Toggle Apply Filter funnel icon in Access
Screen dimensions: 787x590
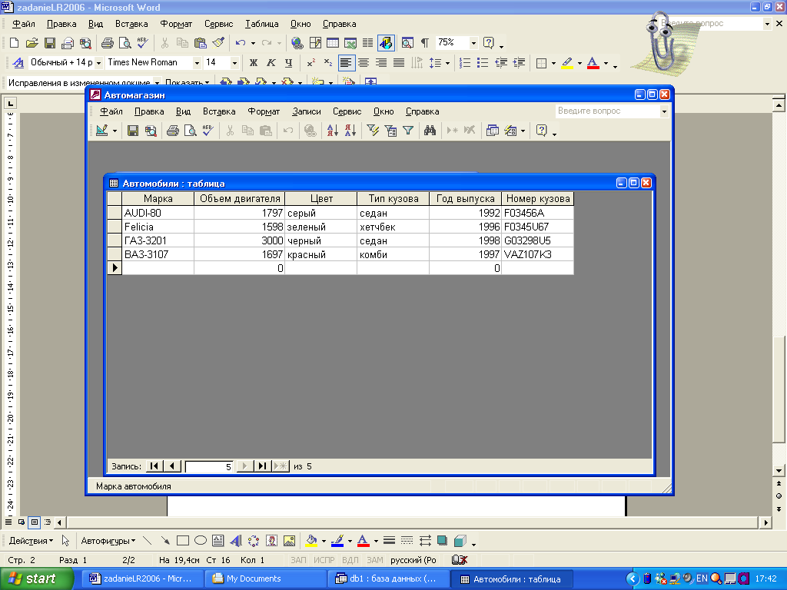pyautogui.click(x=408, y=131)
